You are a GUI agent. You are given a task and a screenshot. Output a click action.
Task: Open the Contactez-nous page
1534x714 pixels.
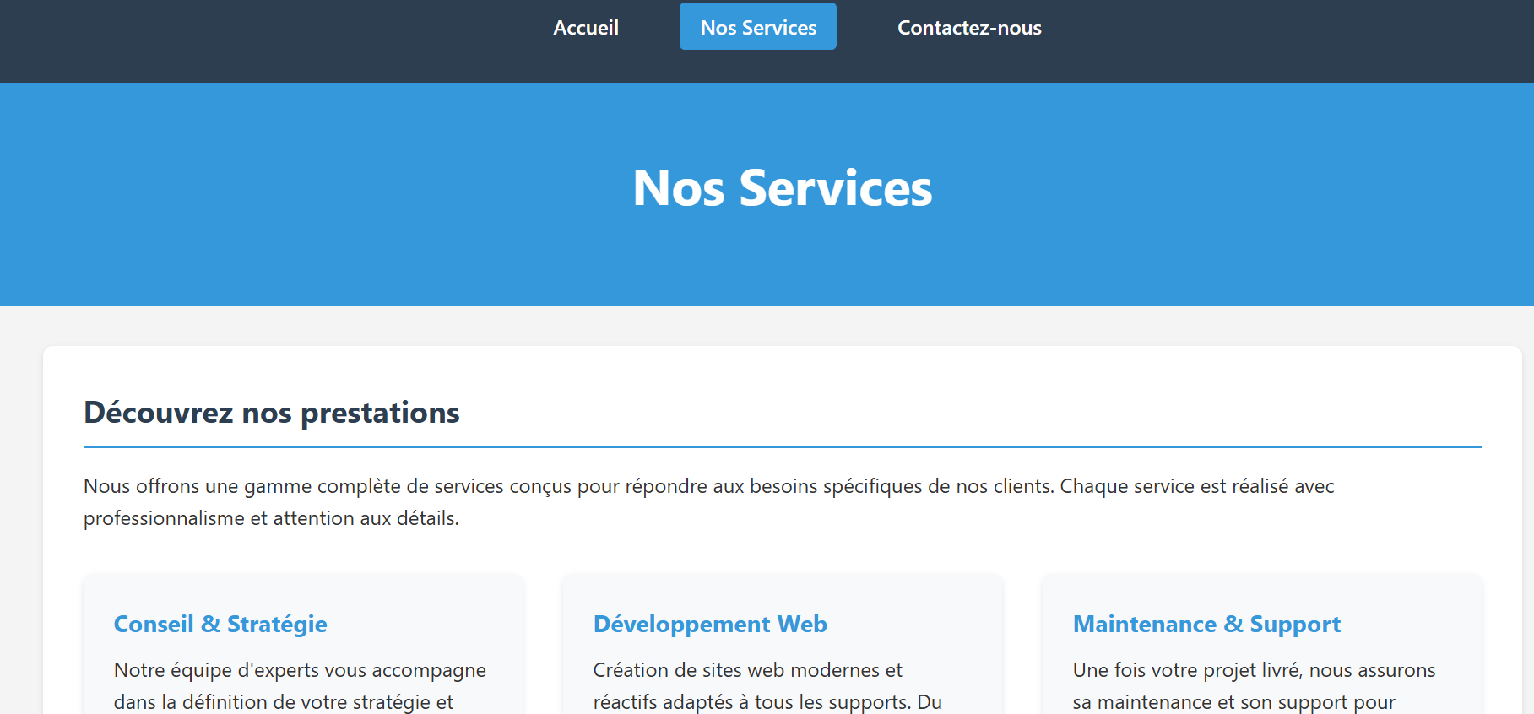tap(968, 28)
